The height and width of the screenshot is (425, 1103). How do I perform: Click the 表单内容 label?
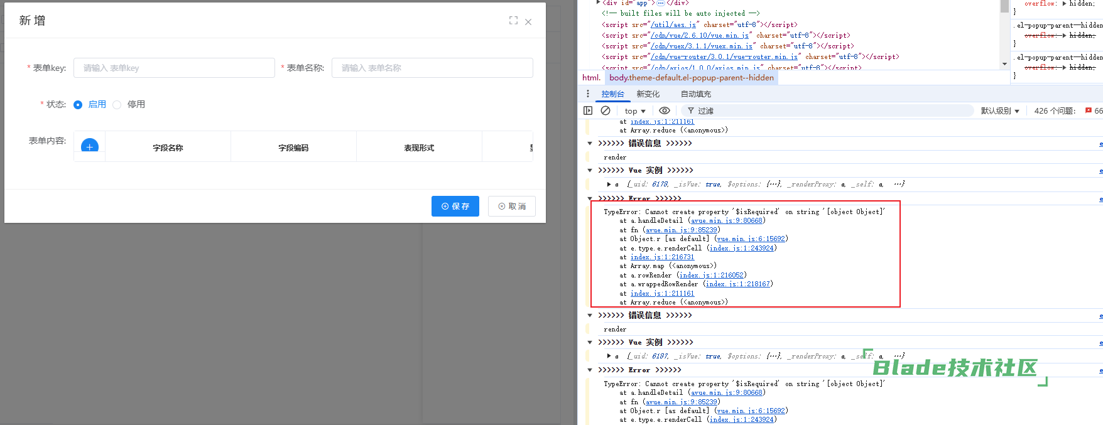(47, 141)
